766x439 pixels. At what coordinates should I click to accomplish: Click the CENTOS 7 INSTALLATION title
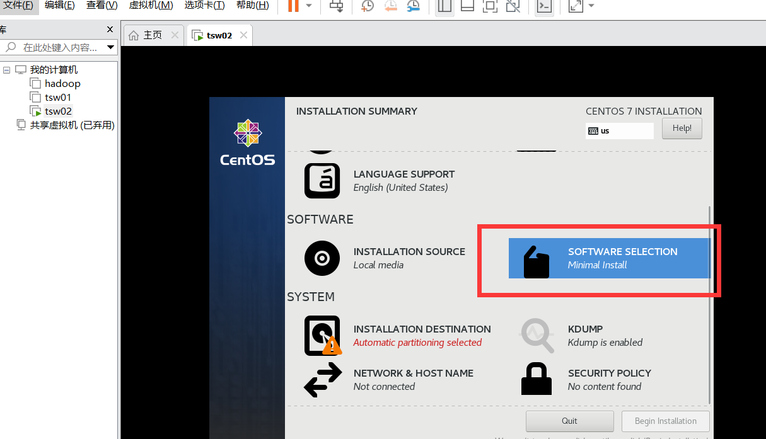tap(644, 111)
